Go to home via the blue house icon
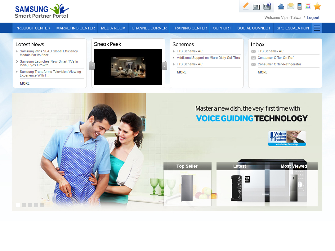The height and width of the screenshot is (251, 335). [x=281, y=7]
